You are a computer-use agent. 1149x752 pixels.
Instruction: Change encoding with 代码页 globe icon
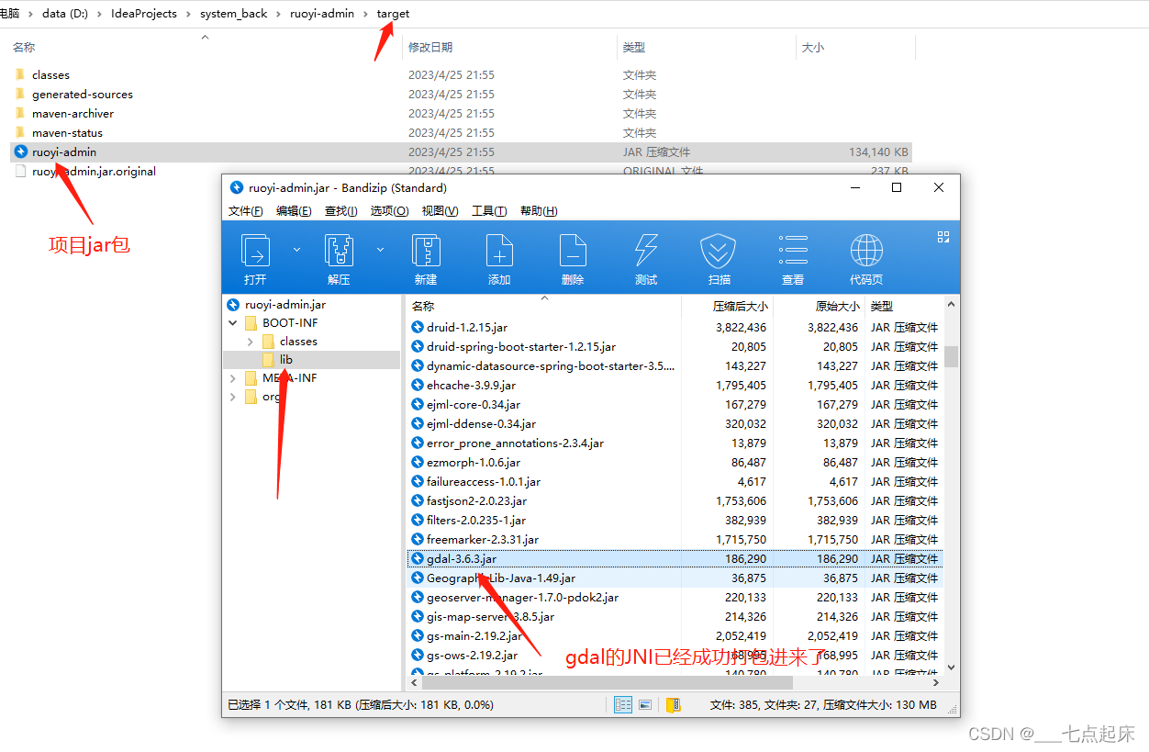[x=865, y=255]
